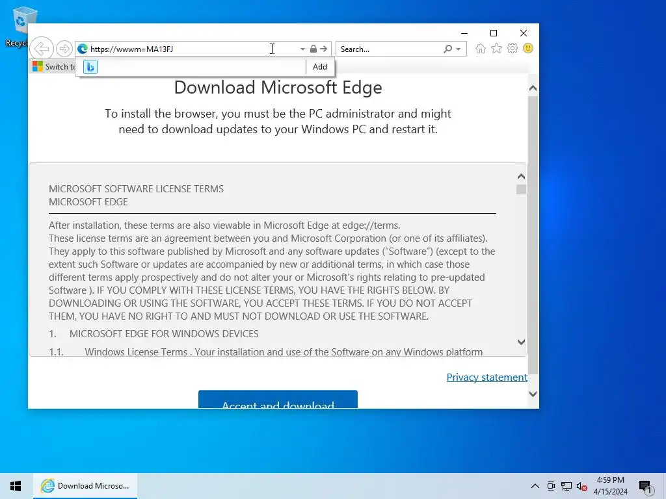Click the 'Download Microsoft Edge' heading

point(278,88)
